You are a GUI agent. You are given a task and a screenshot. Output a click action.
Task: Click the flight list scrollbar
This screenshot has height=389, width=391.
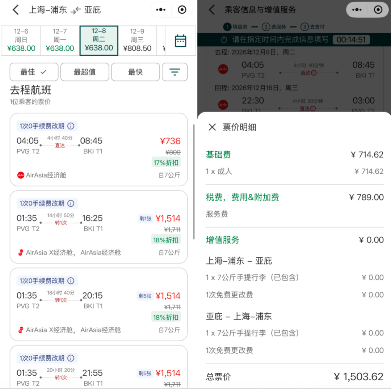(x=194, y=182)
